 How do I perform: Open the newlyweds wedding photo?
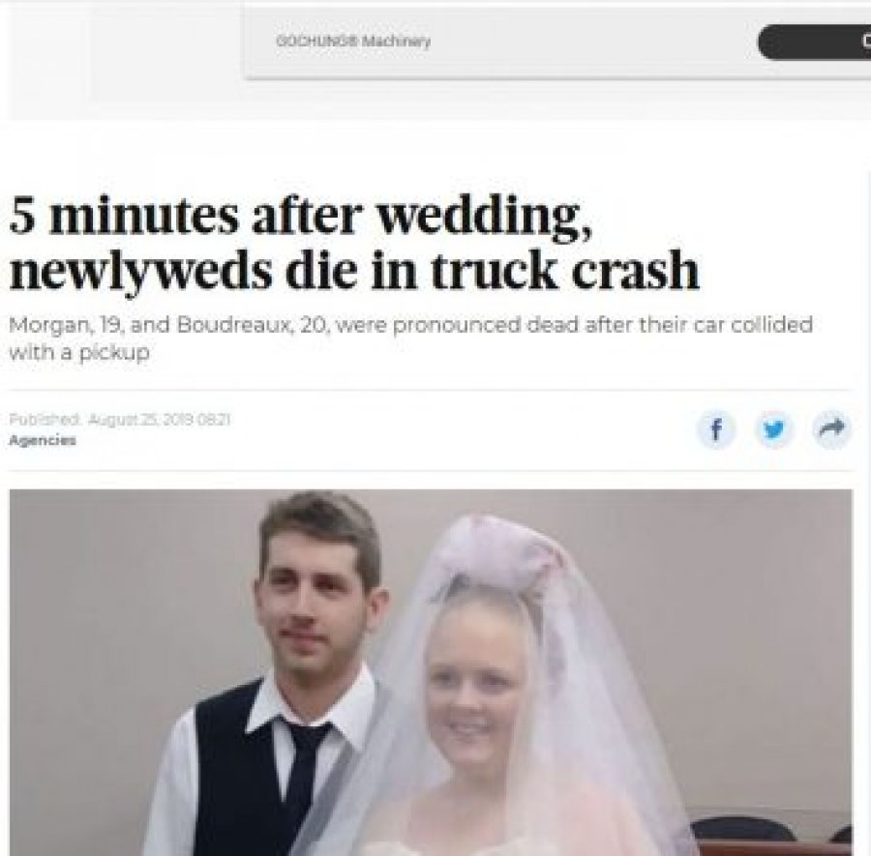point(431,672)
